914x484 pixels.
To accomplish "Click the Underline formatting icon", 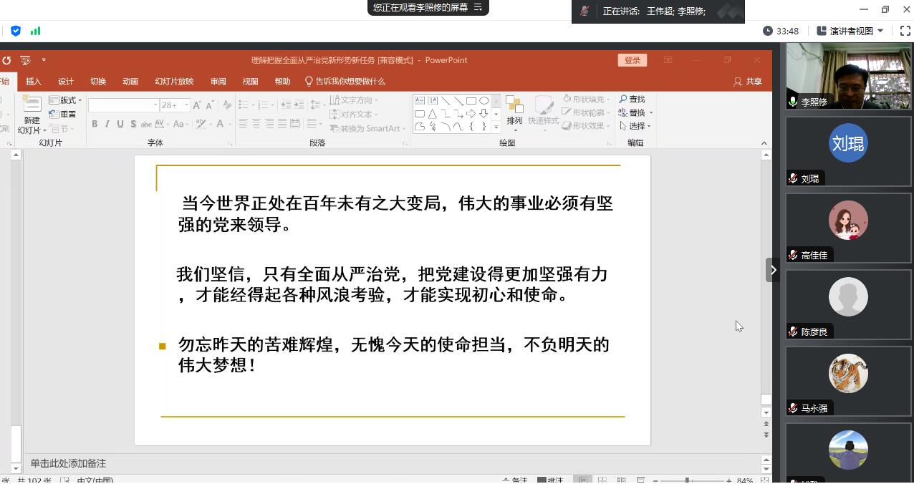I will coord(120,124).
